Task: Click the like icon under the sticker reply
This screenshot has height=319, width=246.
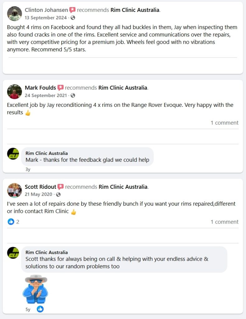Action: click(x=40, y=309)
